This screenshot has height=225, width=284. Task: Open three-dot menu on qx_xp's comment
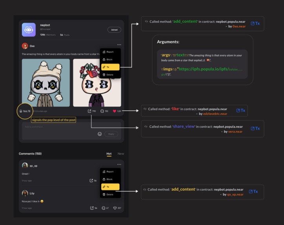119,165
